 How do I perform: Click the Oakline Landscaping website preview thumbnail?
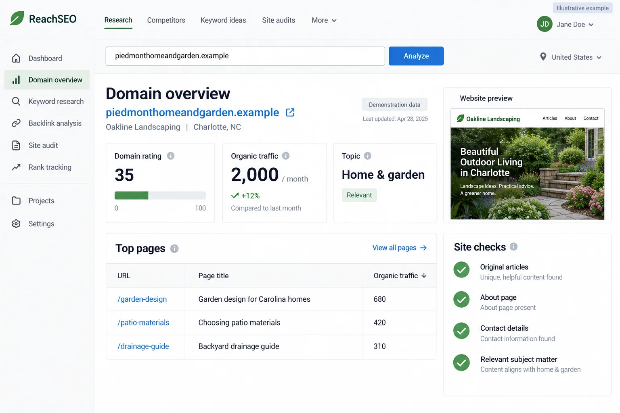tap(527, 164)
